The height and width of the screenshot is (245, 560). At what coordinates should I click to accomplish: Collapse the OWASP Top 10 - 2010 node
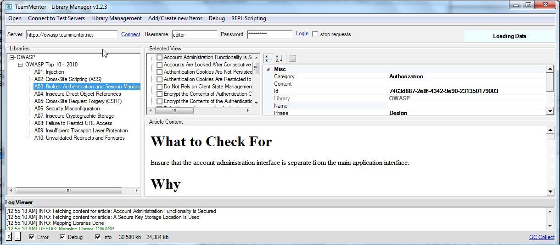[x=21, y=65]
